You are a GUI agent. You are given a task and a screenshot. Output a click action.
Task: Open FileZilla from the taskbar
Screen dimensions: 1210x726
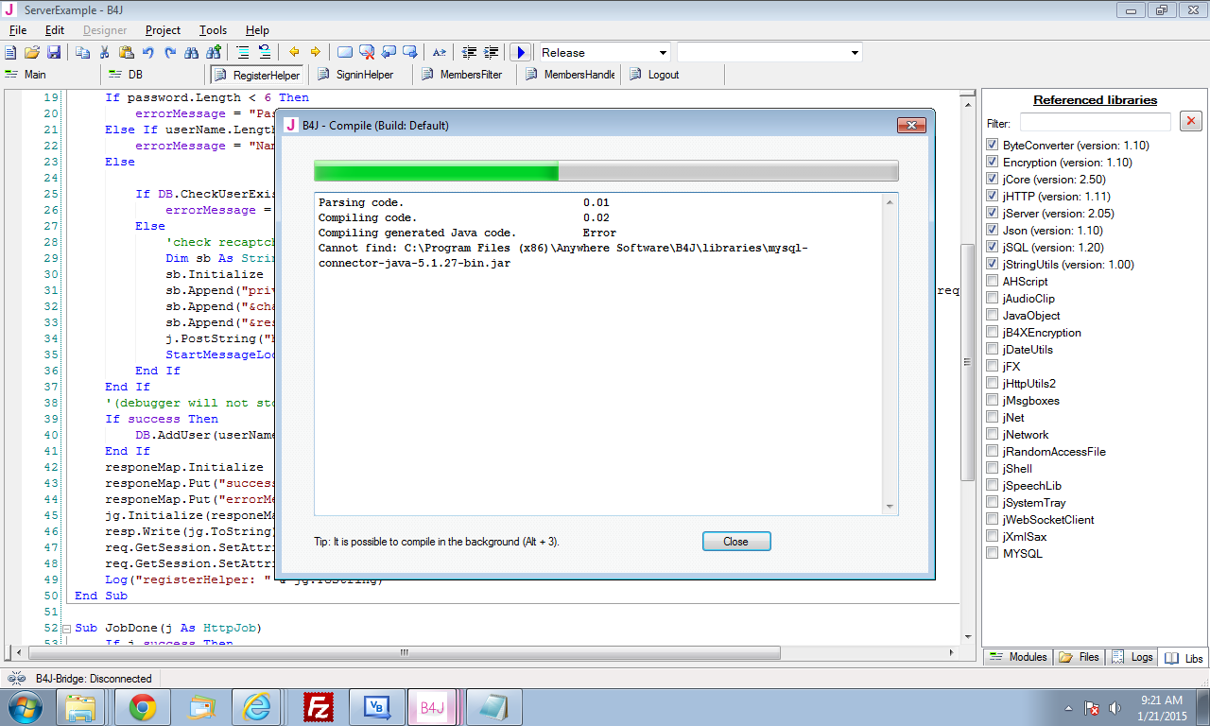tap(317, 707)
